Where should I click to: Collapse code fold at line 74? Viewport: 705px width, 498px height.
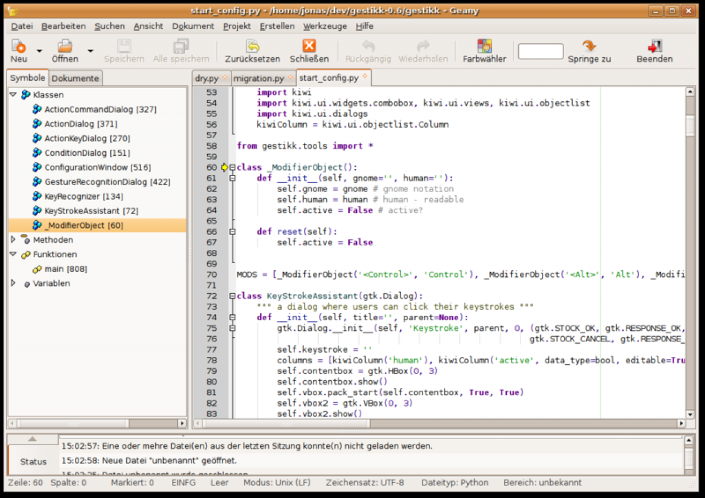[232, 318]
